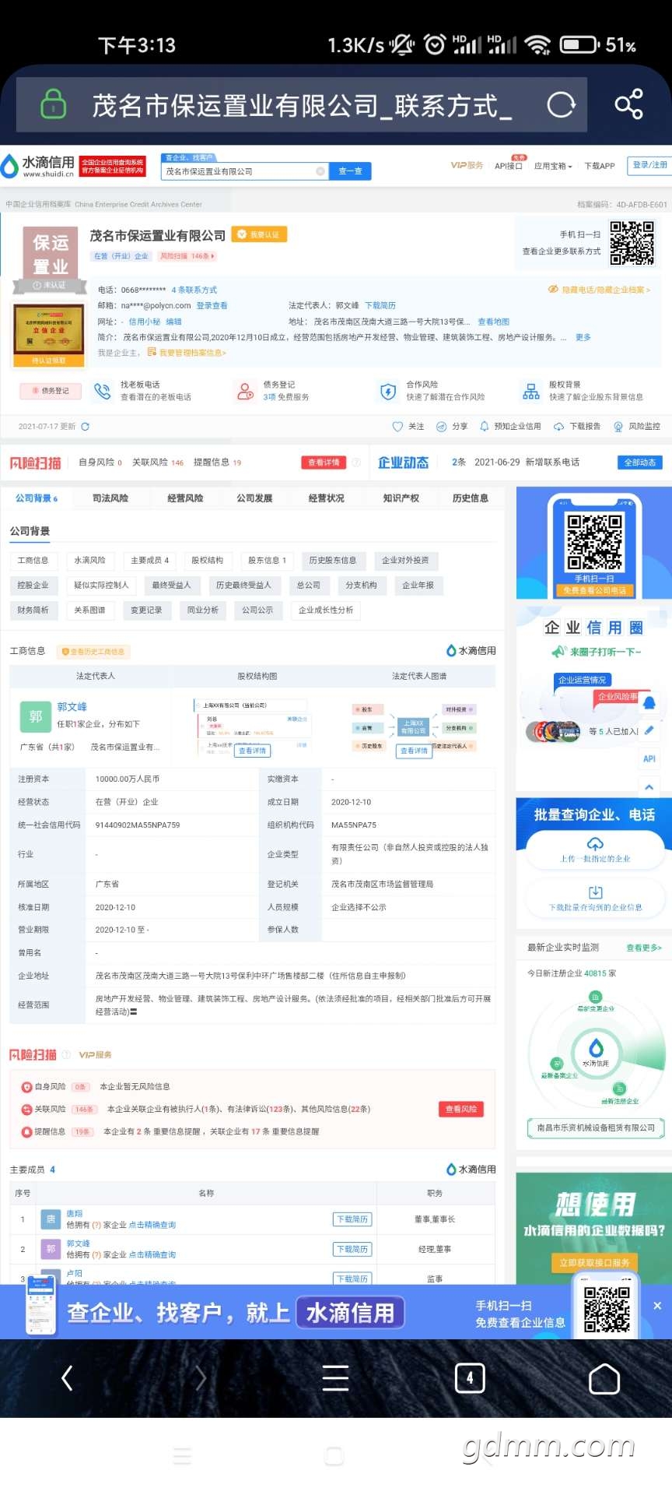The image size is (672, 1495).
Task: Click the 全部动态 button
Action: [x=640, y=463]
